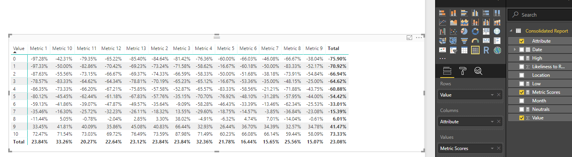Select Line and clustered column chart visual
The width and height of the screenshot is (572, 157).
pyautogui.click(x=486, y=22)
